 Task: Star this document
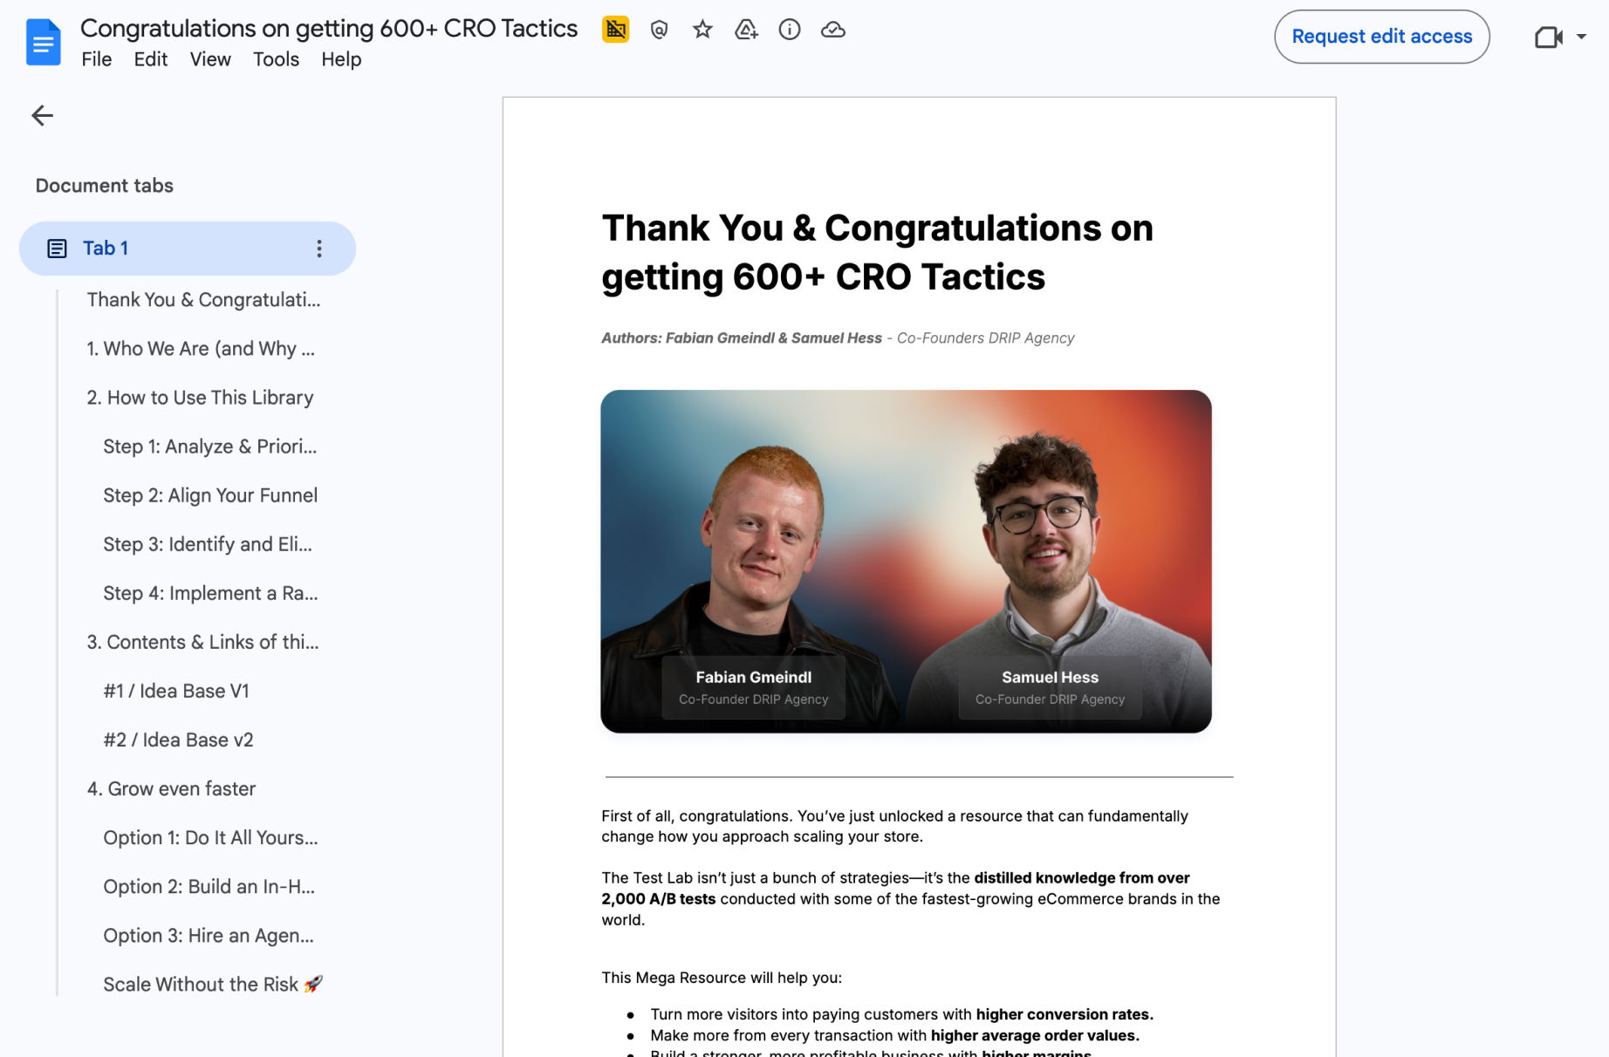point(702,30)
